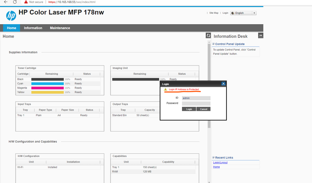Click the Control Panel Update heading
312x183 pixels.
(x=230, y=44)
